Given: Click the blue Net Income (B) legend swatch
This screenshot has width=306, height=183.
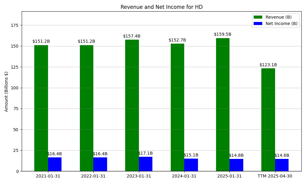Looking at the screenshot, I should click(x=258, y=23).
